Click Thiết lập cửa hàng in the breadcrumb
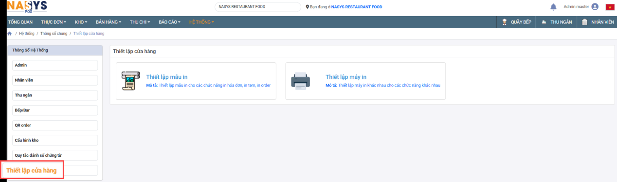 [89, 34]
